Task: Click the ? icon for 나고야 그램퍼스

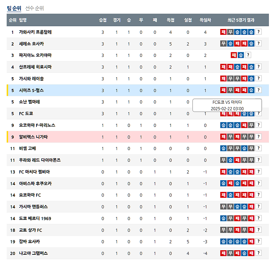Action: (x=258, y=253)
